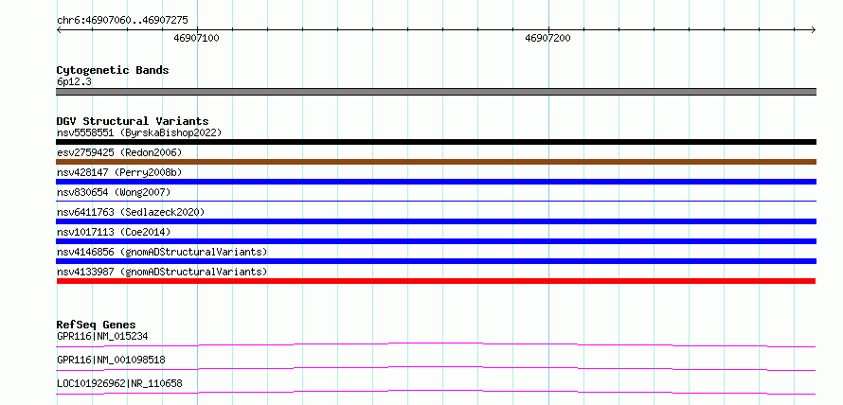This screenshot has width=843, height=405.
Task: Click the blue nsv428147 variant bar
Action: (436, 182)
